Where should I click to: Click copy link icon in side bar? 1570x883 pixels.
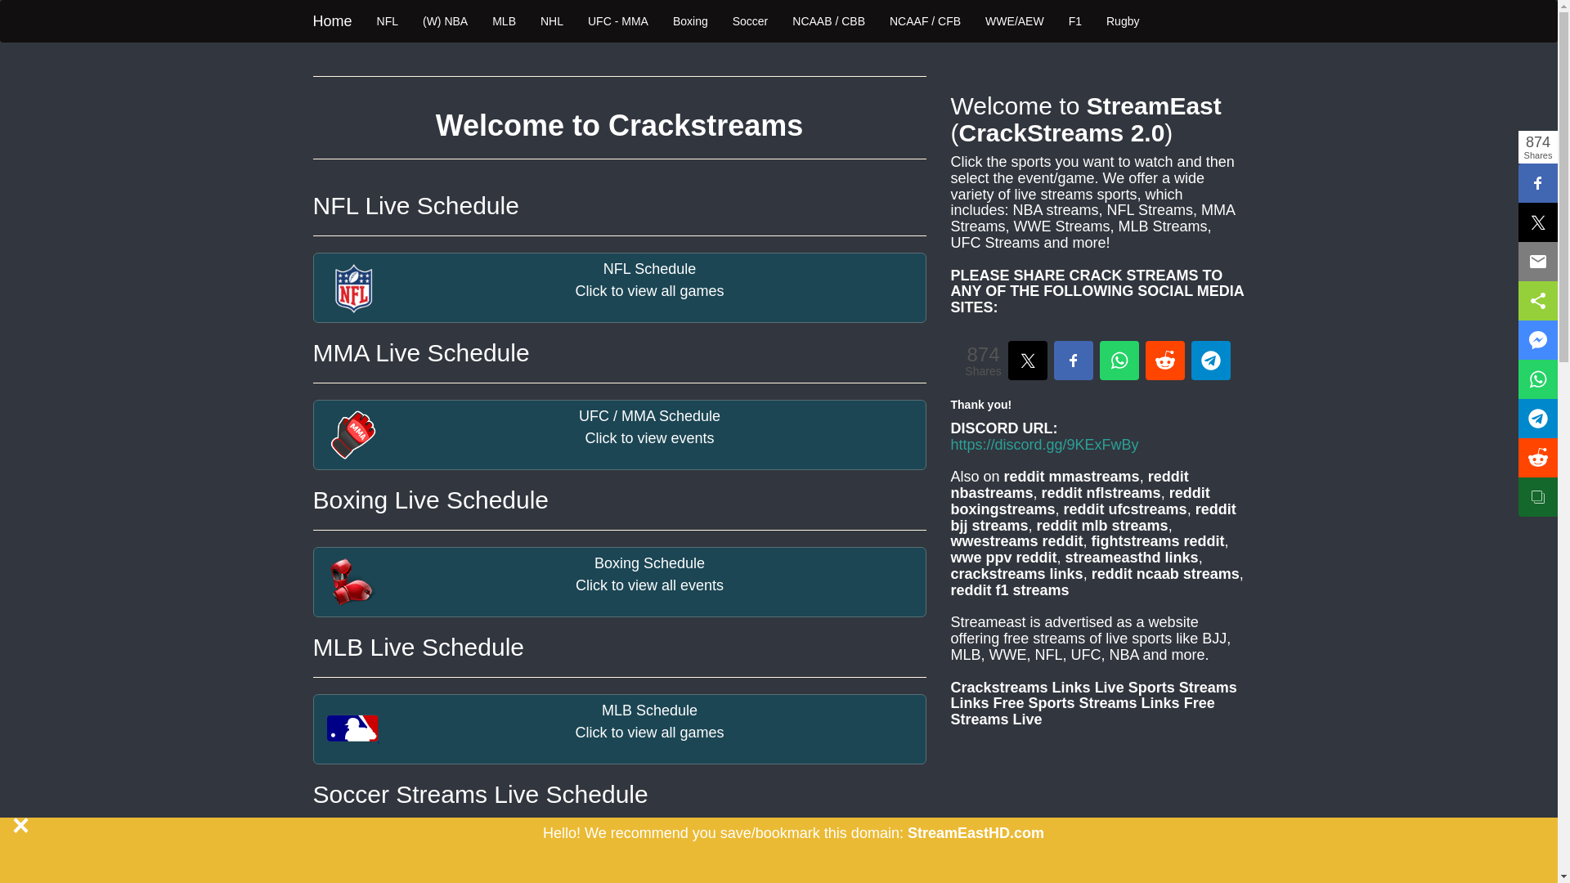coord(1538,497)
